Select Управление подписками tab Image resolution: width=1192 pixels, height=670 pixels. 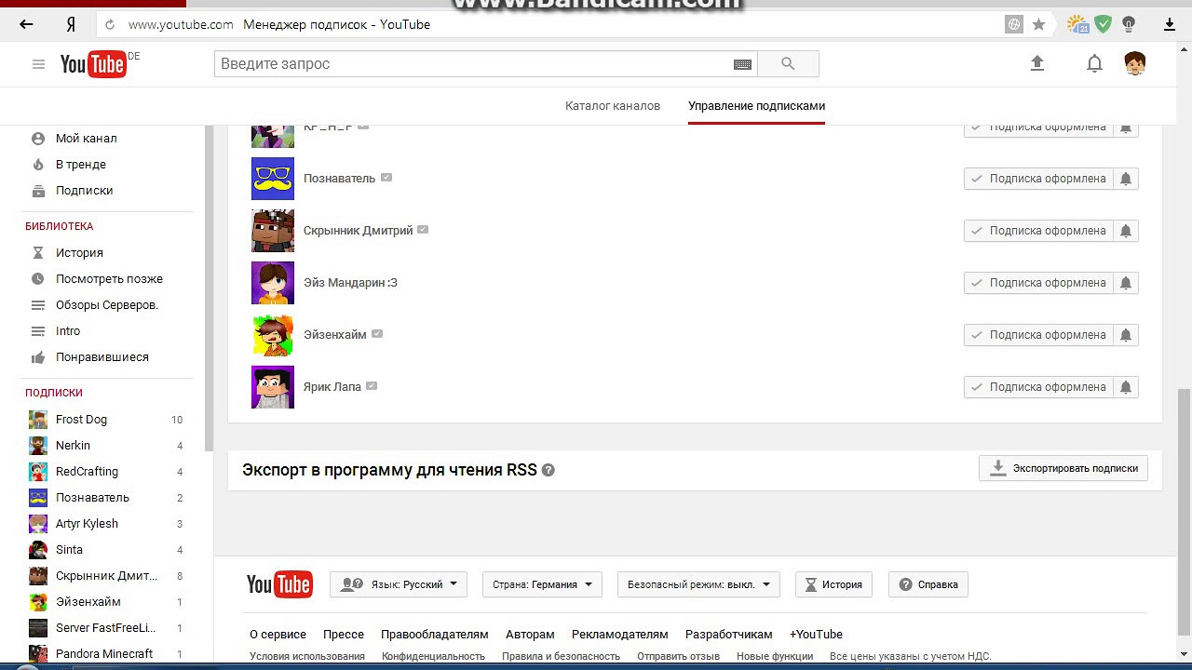(x=756, y=106)
